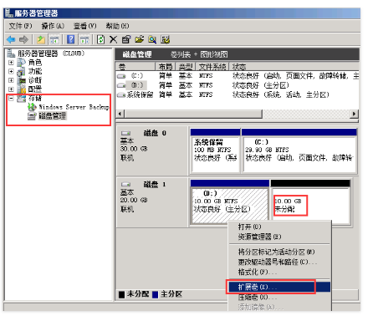Click the last toolbar icon with checkmark
The image size is (373, 316).
point(166,40)
